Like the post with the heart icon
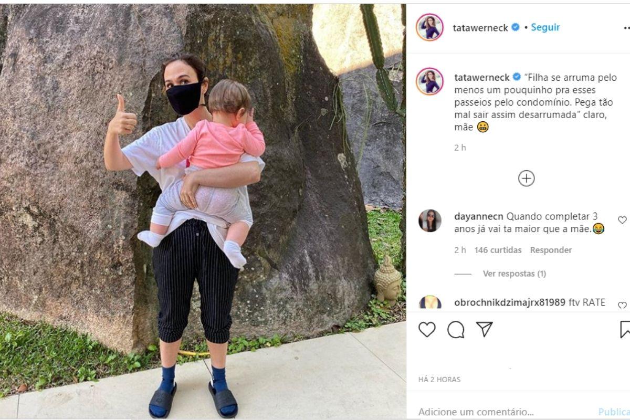Image resolution: width=630 pixels, height=420 pixels. [x=427, y=329]
